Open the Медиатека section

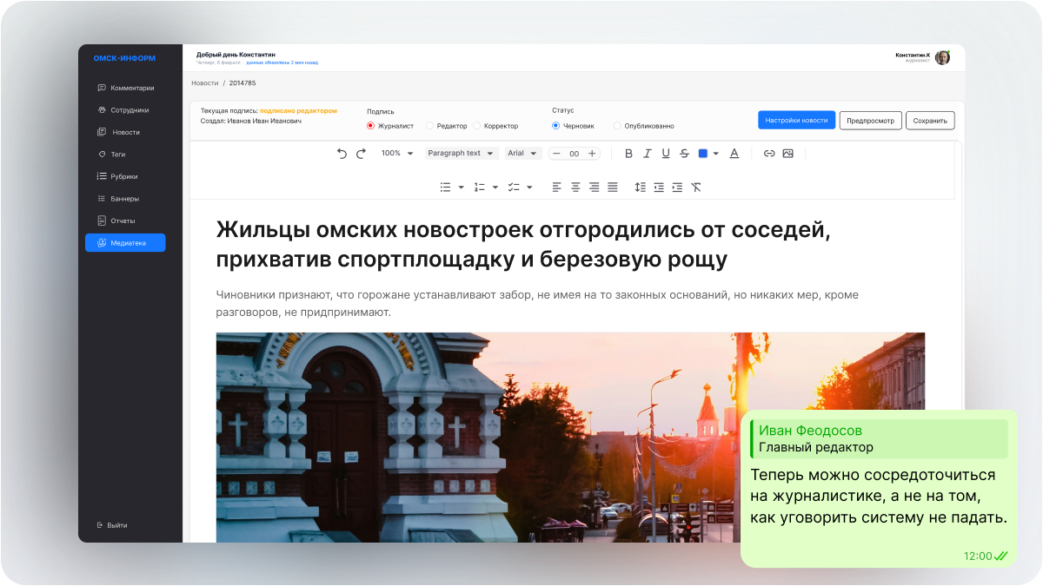click(125, 242)
